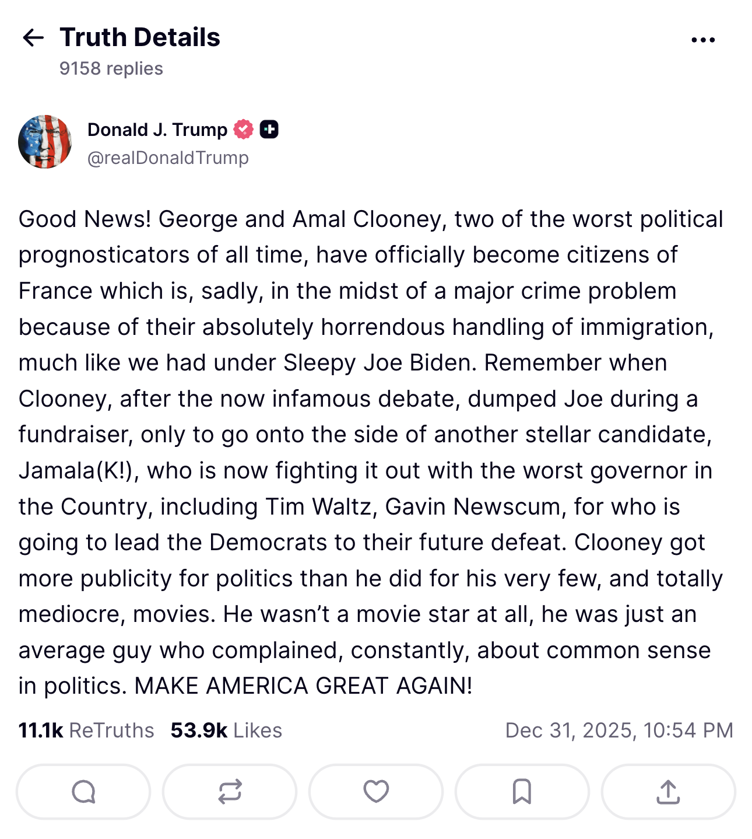This screenshot has height=839, width=752.
Task: Share the post via upload icon
Action: (668, 792)
